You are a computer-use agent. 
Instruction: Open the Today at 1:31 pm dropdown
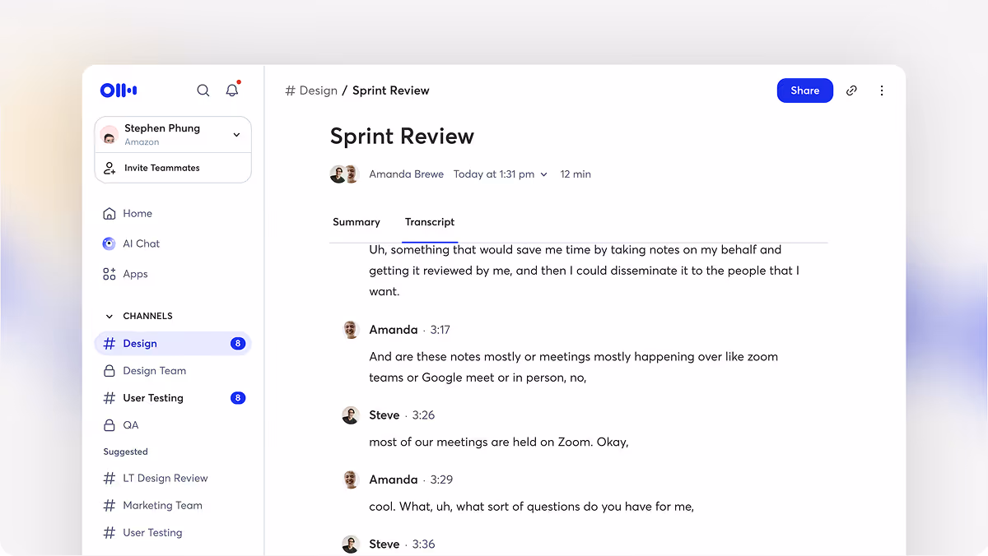click(501, 174)
